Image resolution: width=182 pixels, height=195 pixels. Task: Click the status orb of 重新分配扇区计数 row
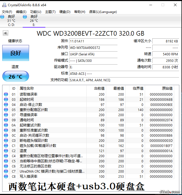pos(6,110)
